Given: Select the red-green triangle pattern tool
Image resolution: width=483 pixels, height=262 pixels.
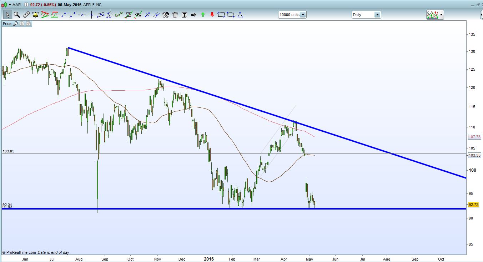Looking at the screenshot, I should pos(45,15).
